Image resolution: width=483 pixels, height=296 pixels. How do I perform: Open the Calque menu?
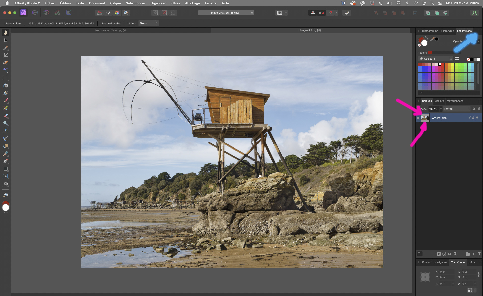115,3
